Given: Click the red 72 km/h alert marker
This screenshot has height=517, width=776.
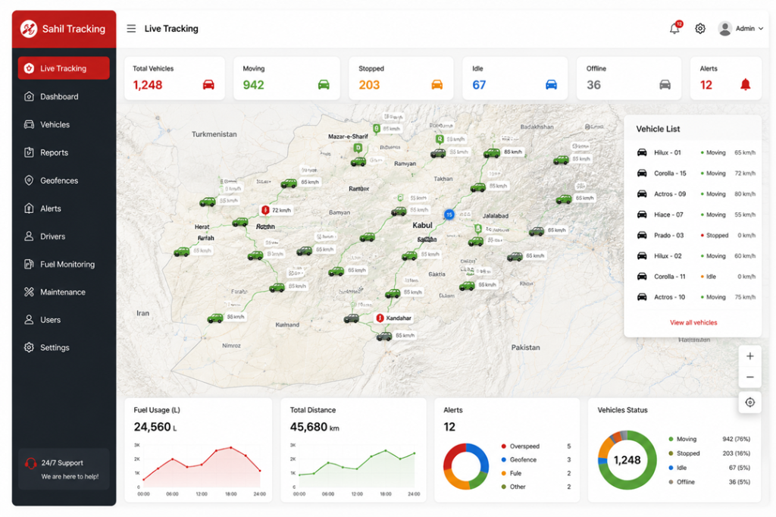Looking at the screenshot, I should click(x=265, y=211).
